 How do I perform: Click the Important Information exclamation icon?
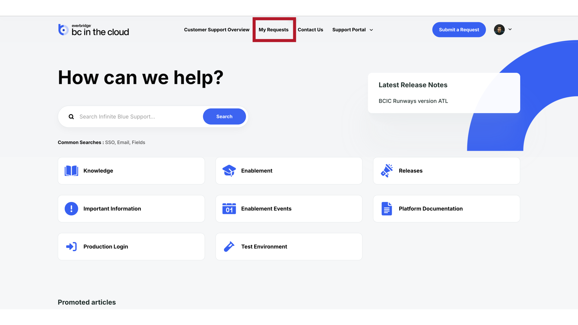tap(71, 209)
